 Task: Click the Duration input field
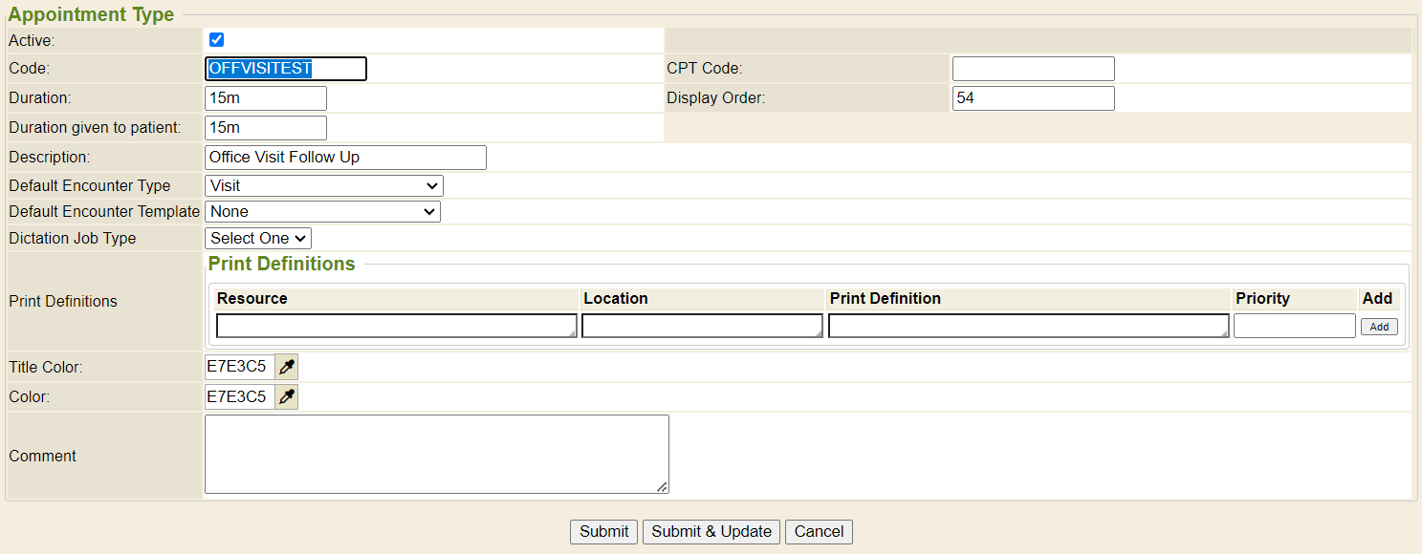pos(266,98)
